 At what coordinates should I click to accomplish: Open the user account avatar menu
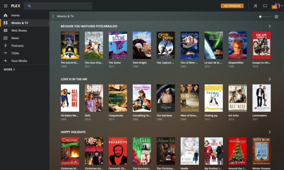point(277,6)
